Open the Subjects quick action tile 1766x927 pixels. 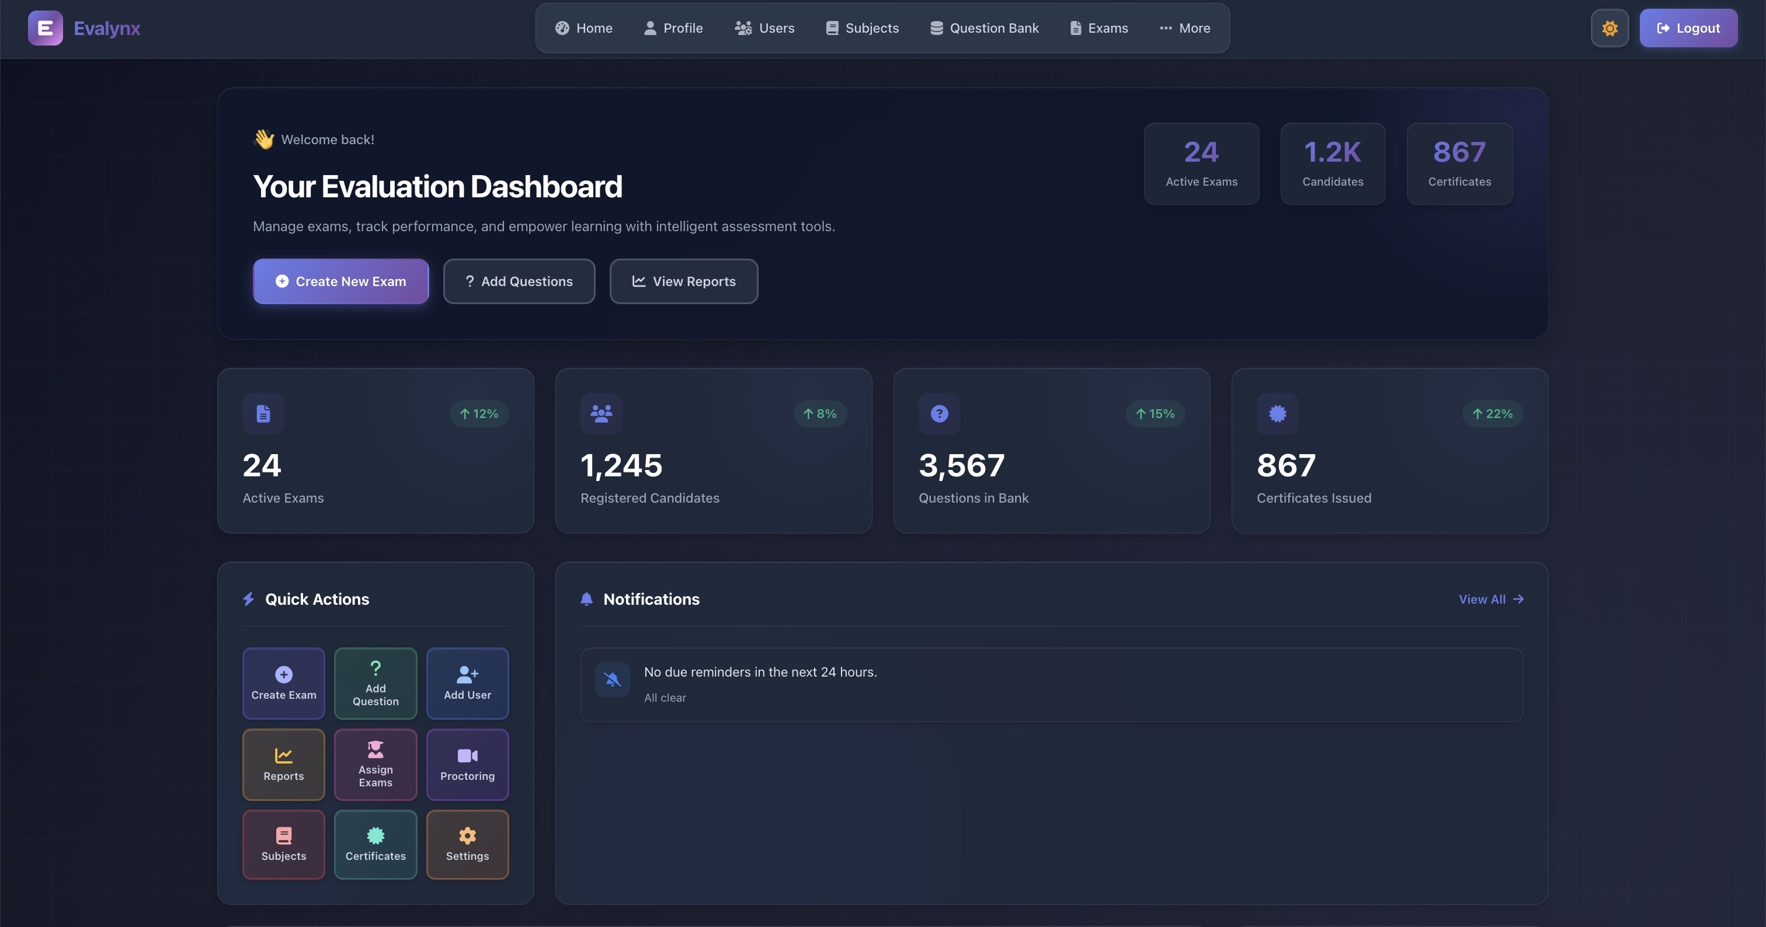pyautogui.click(x=283, y=844)
